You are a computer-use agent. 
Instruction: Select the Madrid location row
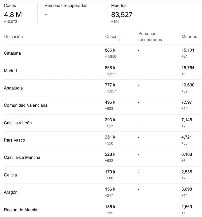10,71
